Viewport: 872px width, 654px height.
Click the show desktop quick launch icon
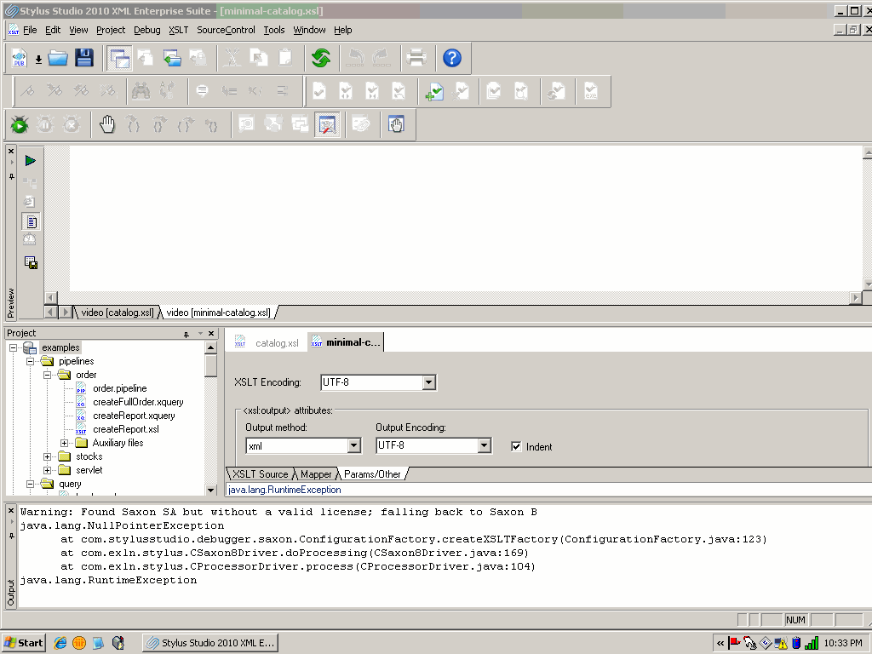coord(99,643)
